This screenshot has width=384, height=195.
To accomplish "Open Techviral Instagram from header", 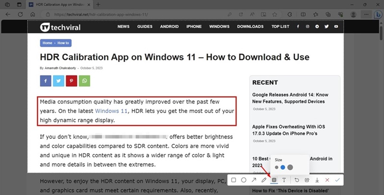I will click(x=308, y=26).
